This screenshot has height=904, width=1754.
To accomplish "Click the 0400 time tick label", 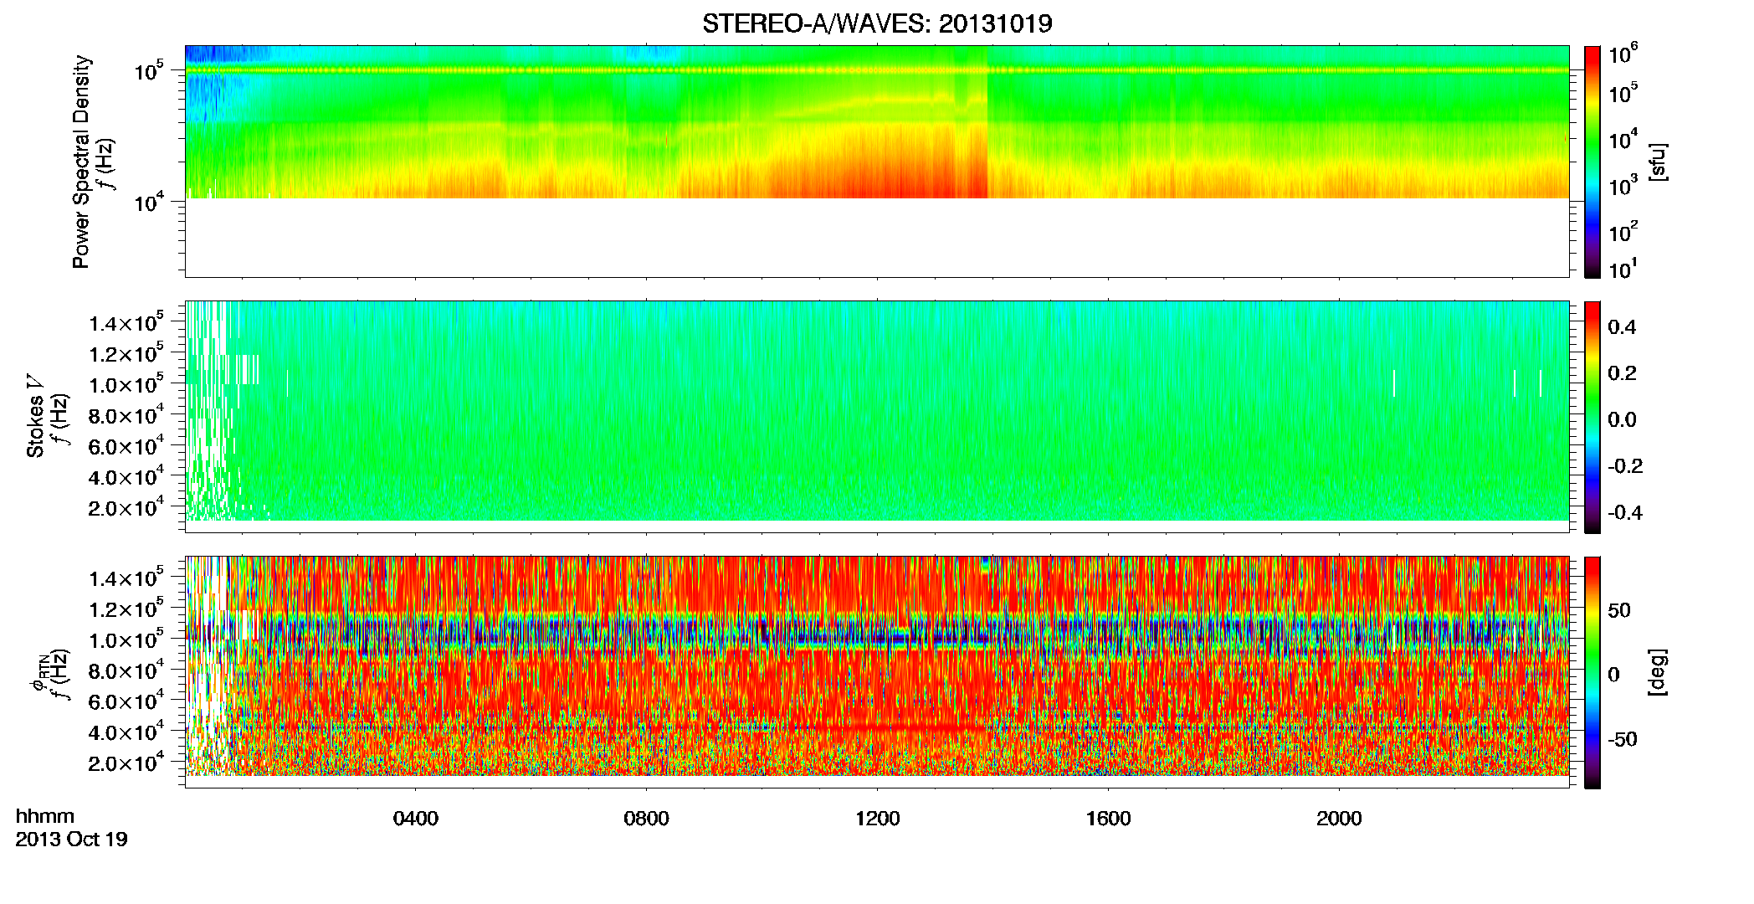I will point(416,819).
